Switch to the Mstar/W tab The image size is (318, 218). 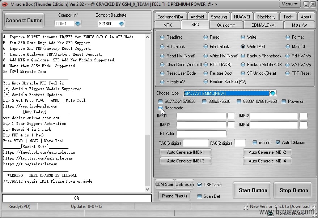(x=299, y=25)
